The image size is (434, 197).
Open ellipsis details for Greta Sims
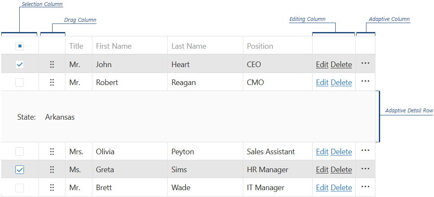(365, 168)
